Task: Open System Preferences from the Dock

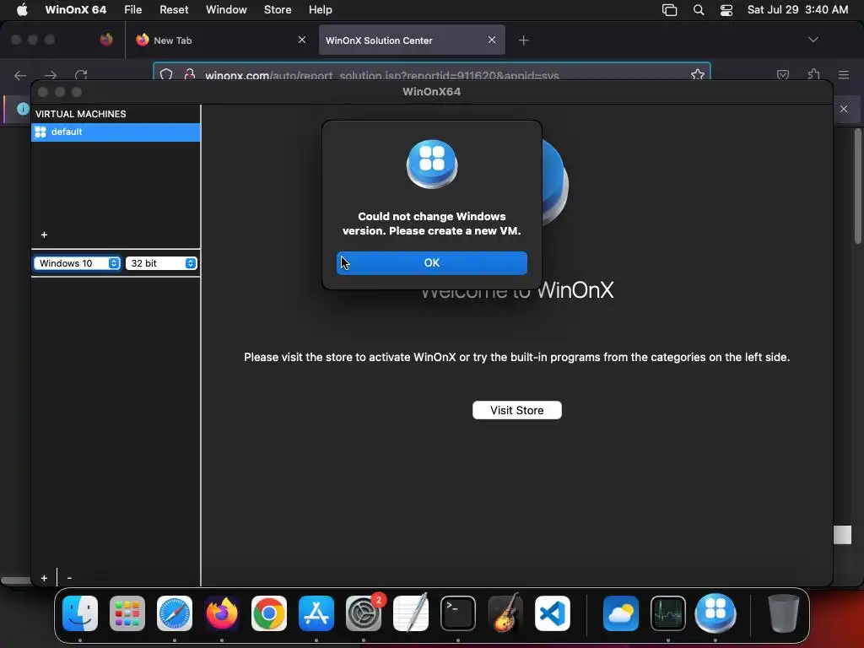Action: pos(364,613)
